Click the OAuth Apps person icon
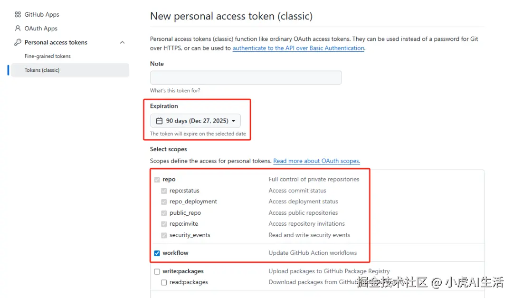Screen dimensions: 513x298 click(18, 29)
